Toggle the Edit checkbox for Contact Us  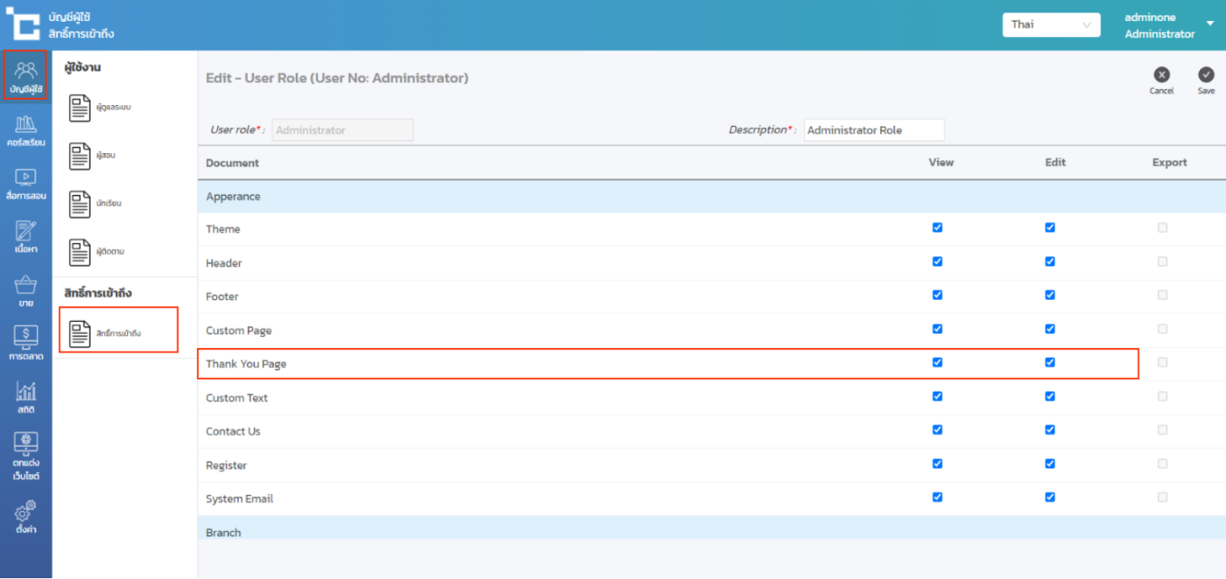click(x=1049, y=429)
